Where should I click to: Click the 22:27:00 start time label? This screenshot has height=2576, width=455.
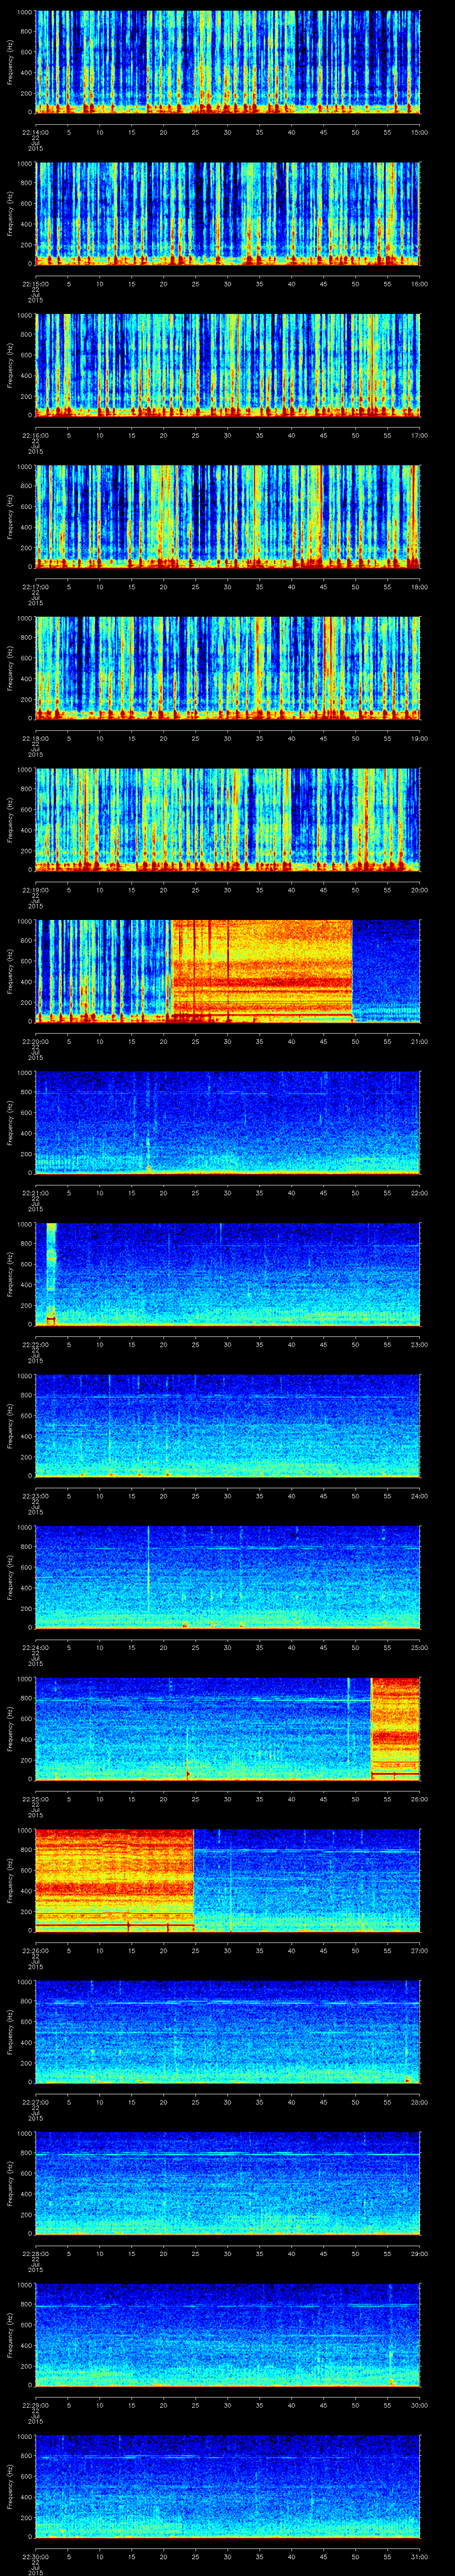point(35,2101)
